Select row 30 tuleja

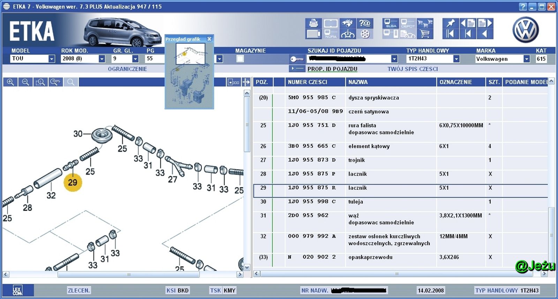click(x=400, y=202)
